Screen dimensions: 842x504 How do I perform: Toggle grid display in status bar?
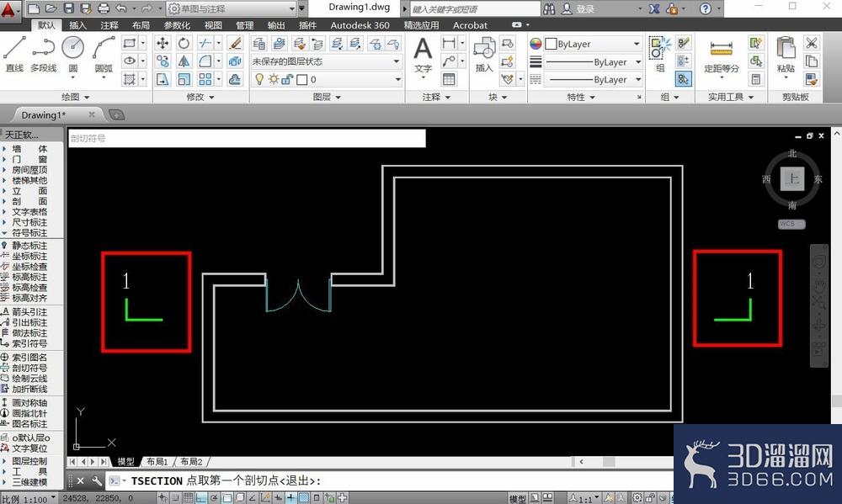point(188,498)
